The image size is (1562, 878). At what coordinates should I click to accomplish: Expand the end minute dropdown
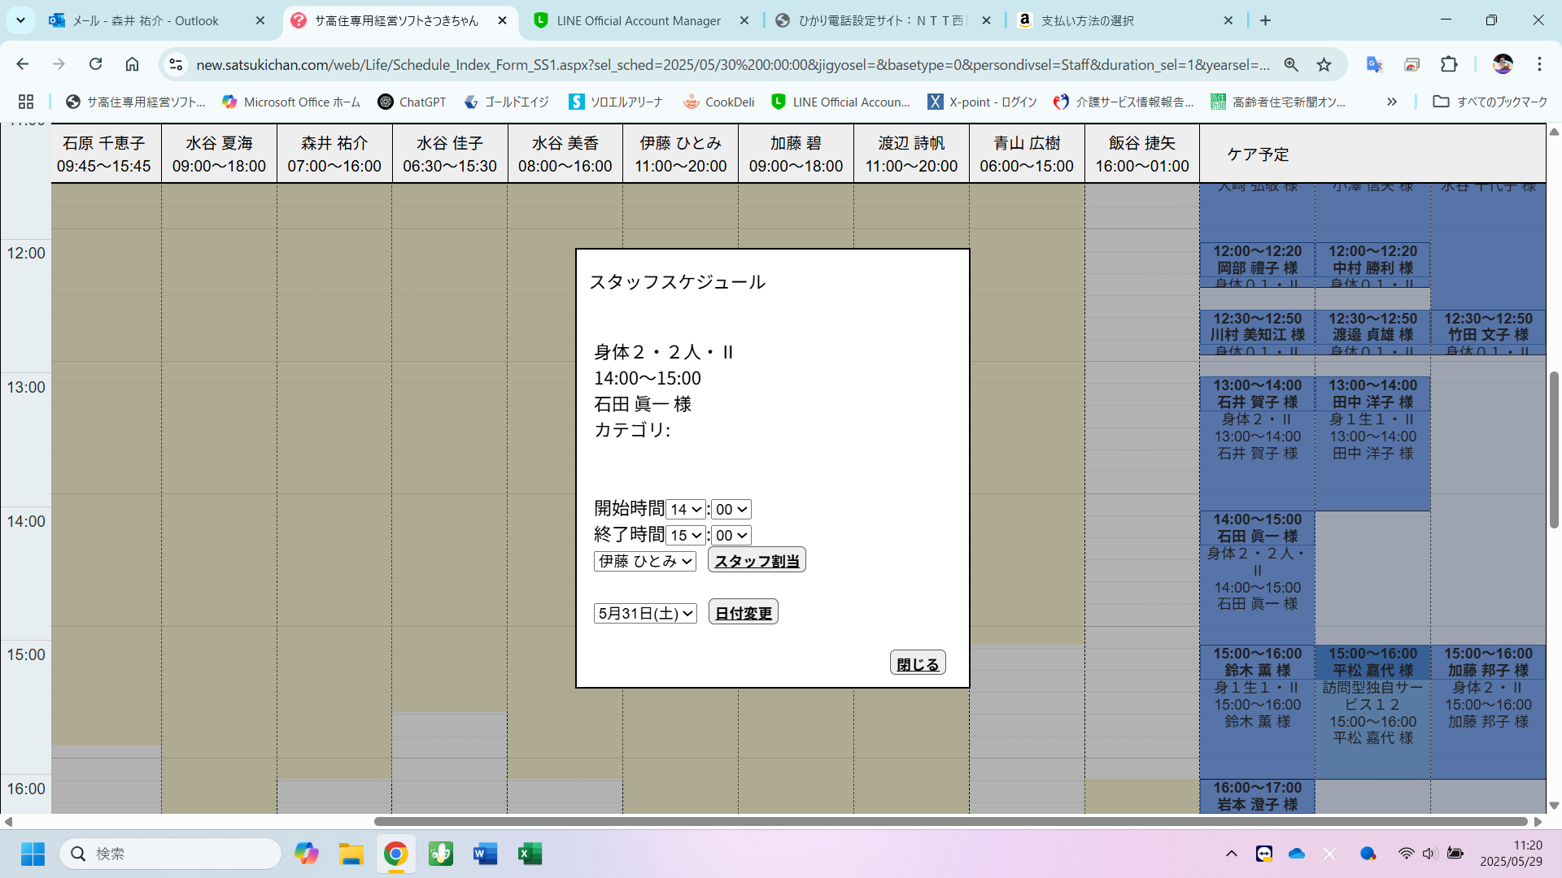pos(731,536)
